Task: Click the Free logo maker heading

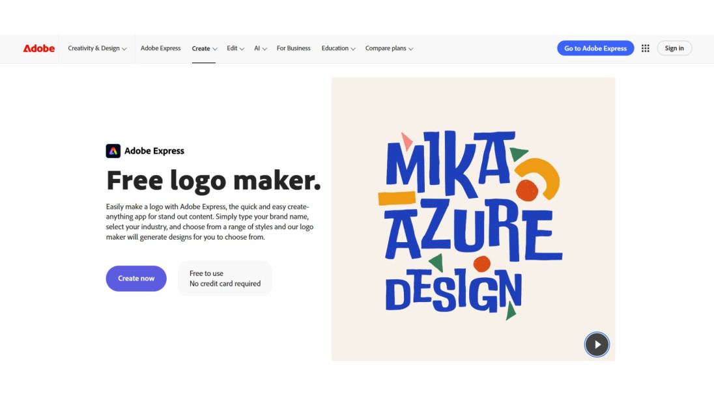Action: point(214,181)
